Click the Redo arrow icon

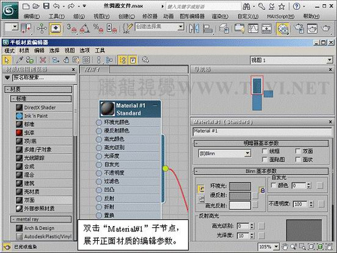coord(71,6)
